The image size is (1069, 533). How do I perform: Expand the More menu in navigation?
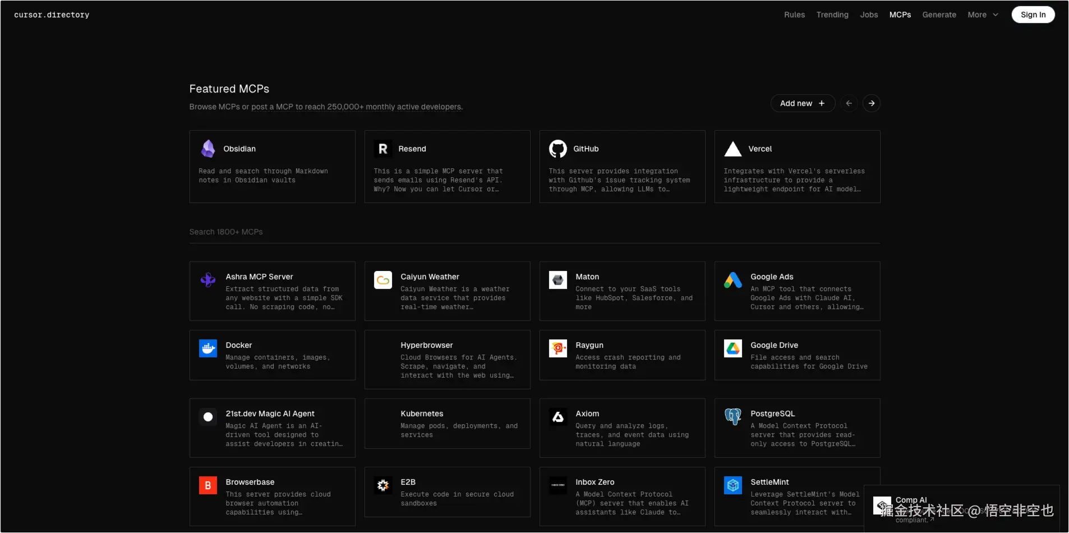pyautogui.click(x=983, y=15)
